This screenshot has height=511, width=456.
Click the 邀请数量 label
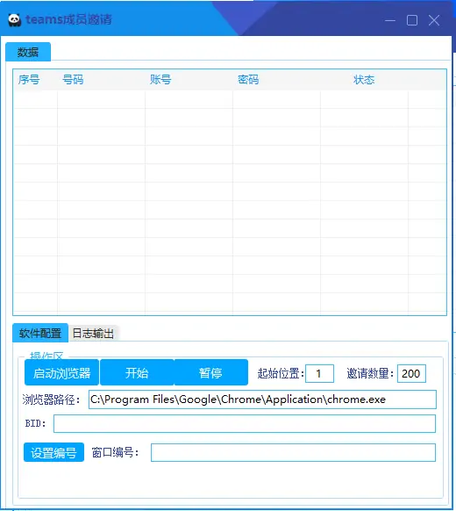370,373
